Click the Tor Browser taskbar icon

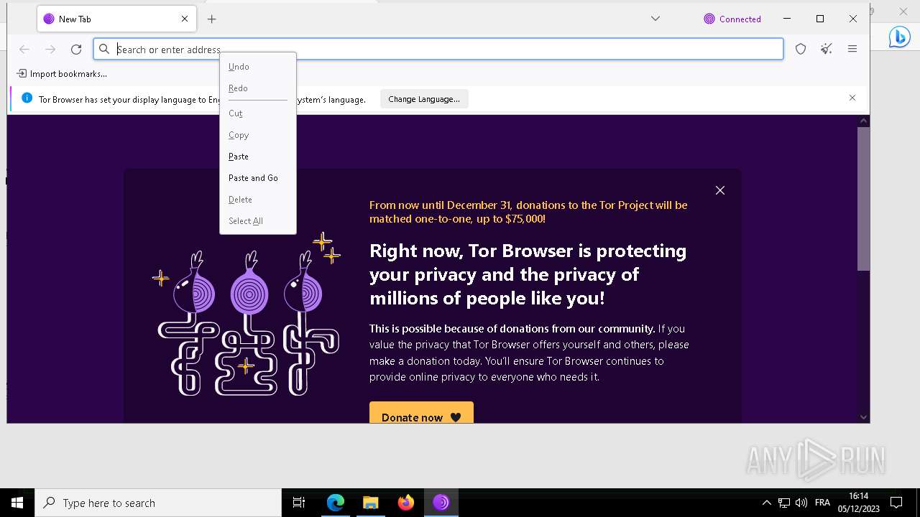point(441,503)
